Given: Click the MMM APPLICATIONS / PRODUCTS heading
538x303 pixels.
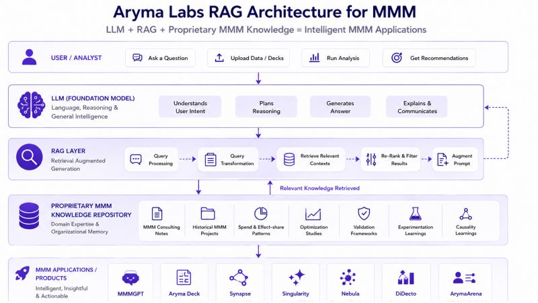Looking at the screenshot, I should pyautogui.click(x=66, y=274).
